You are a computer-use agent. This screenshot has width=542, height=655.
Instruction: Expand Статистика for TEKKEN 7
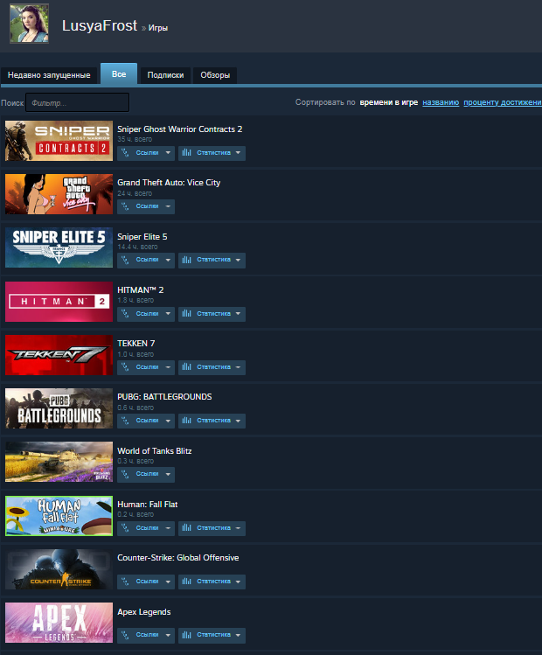[212, 367]
